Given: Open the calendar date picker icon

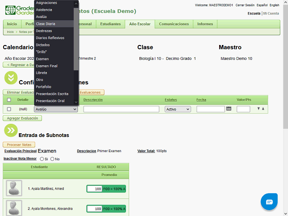Looking at the screenshot, I should (229, 109).
